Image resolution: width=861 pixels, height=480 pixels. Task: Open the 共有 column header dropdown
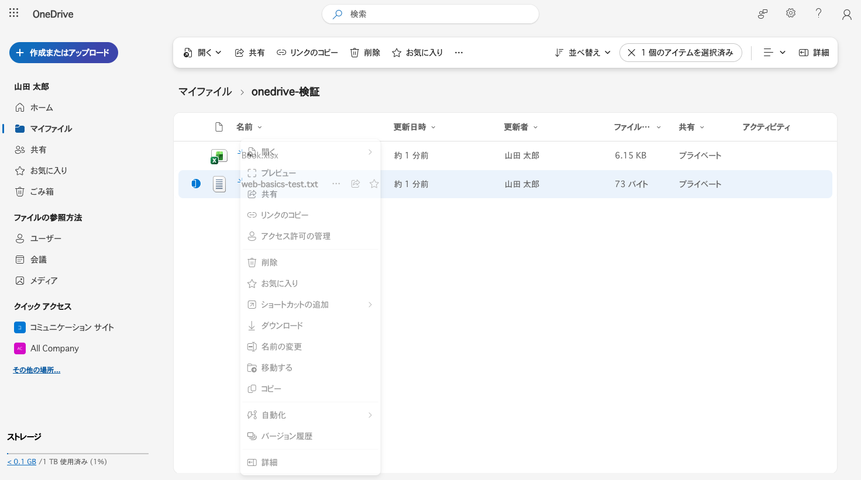[692, 127]
